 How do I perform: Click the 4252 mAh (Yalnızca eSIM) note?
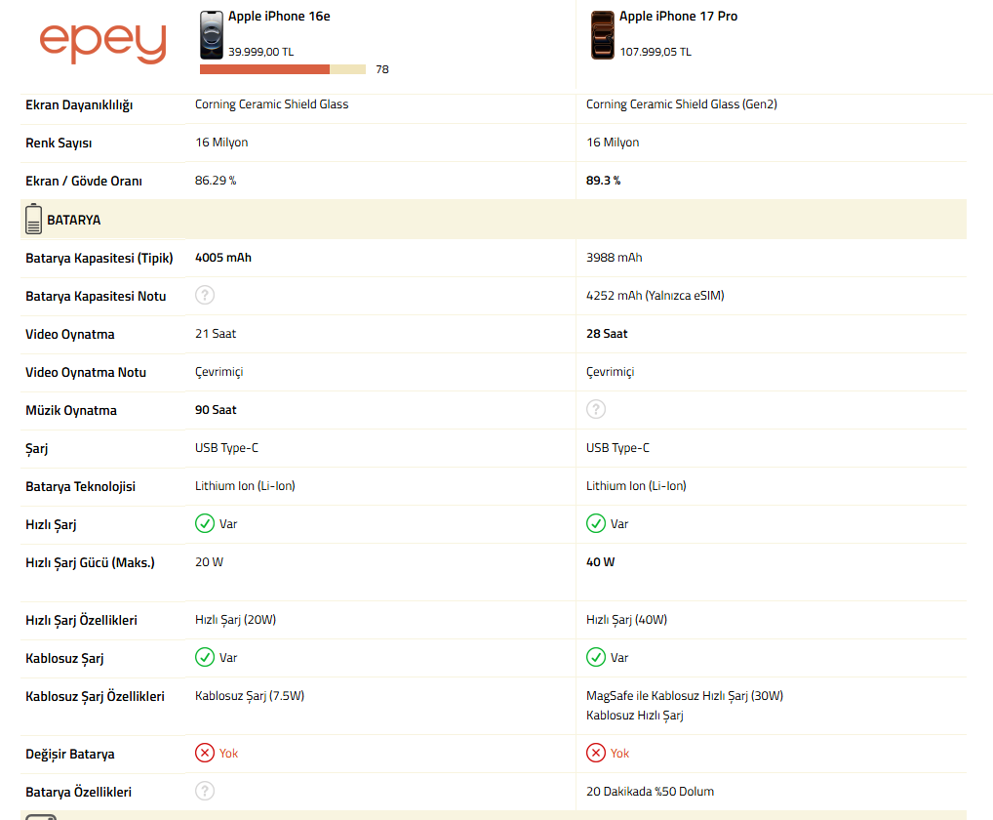[x=655, y=296]
